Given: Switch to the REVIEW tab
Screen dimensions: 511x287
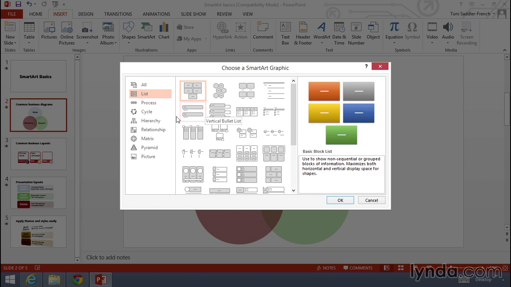Looking at the screenshot, I should click(x=224, y=14).
